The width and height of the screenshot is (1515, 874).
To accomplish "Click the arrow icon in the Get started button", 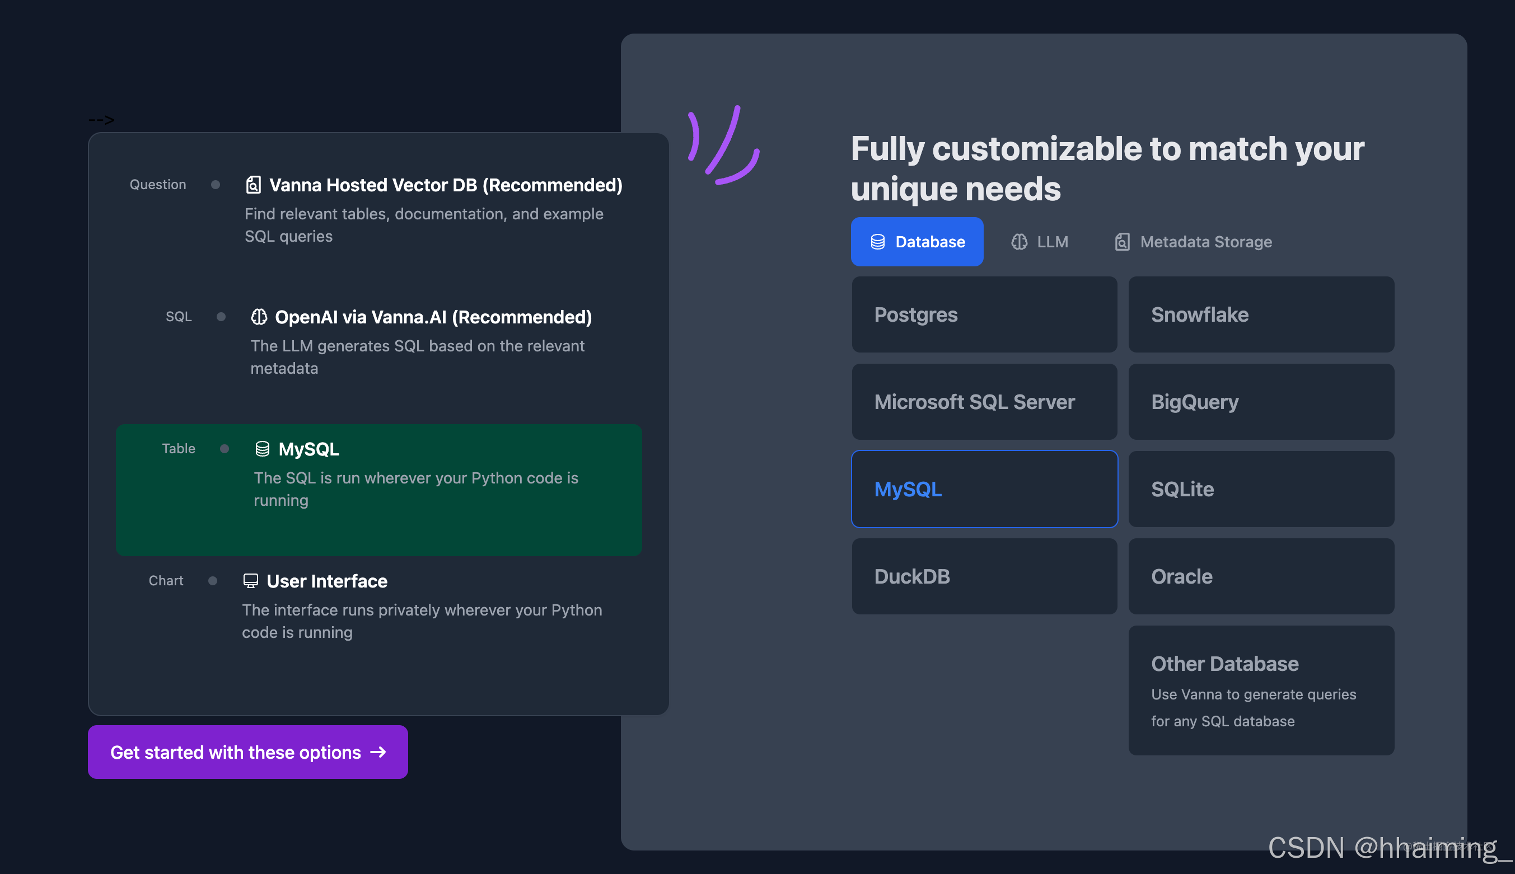I will (x=378, y=752).
